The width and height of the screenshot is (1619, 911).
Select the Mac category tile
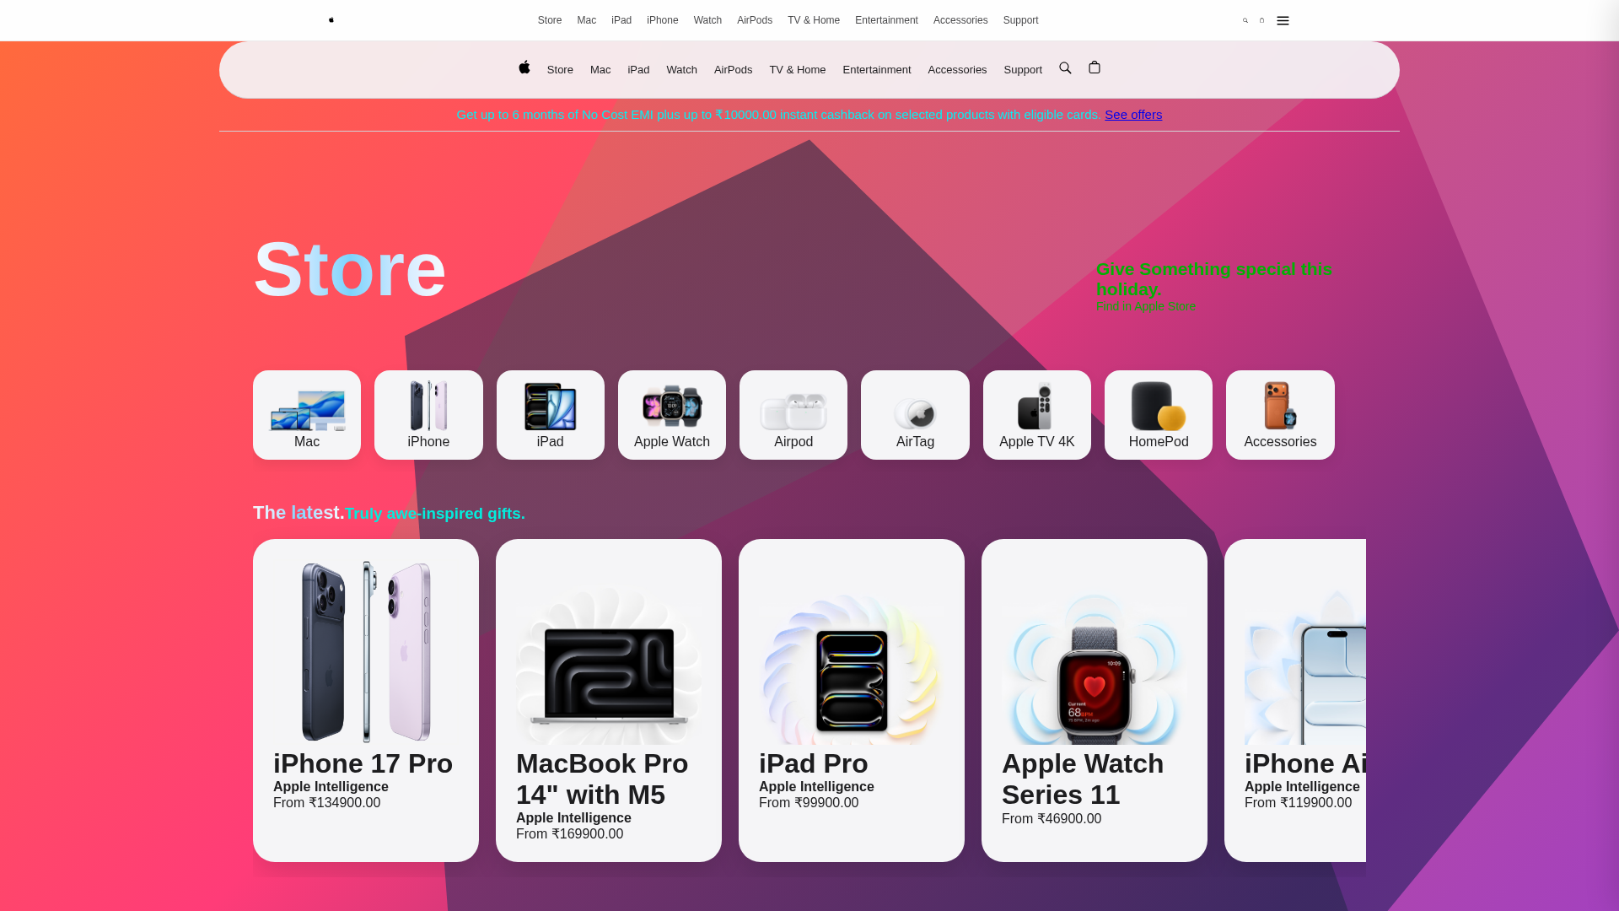(x=307, y=415)
